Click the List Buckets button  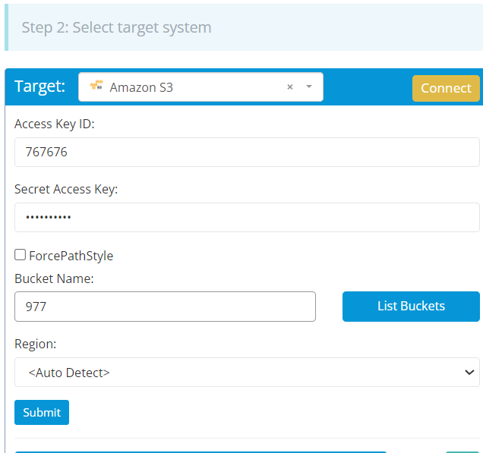click(411, 307)
